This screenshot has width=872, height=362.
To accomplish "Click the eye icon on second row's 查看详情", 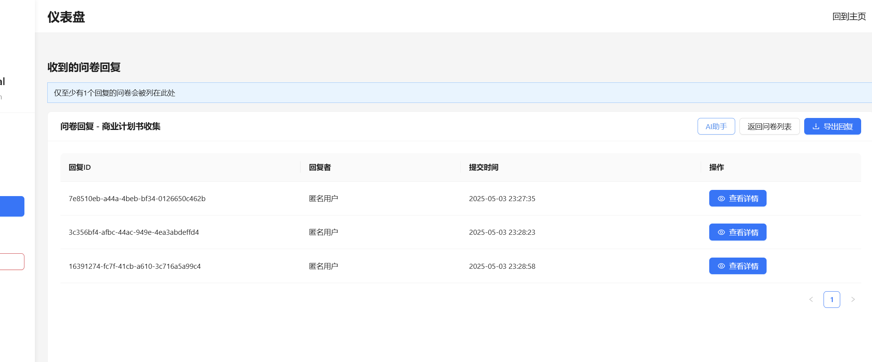I will coord(721,232).
